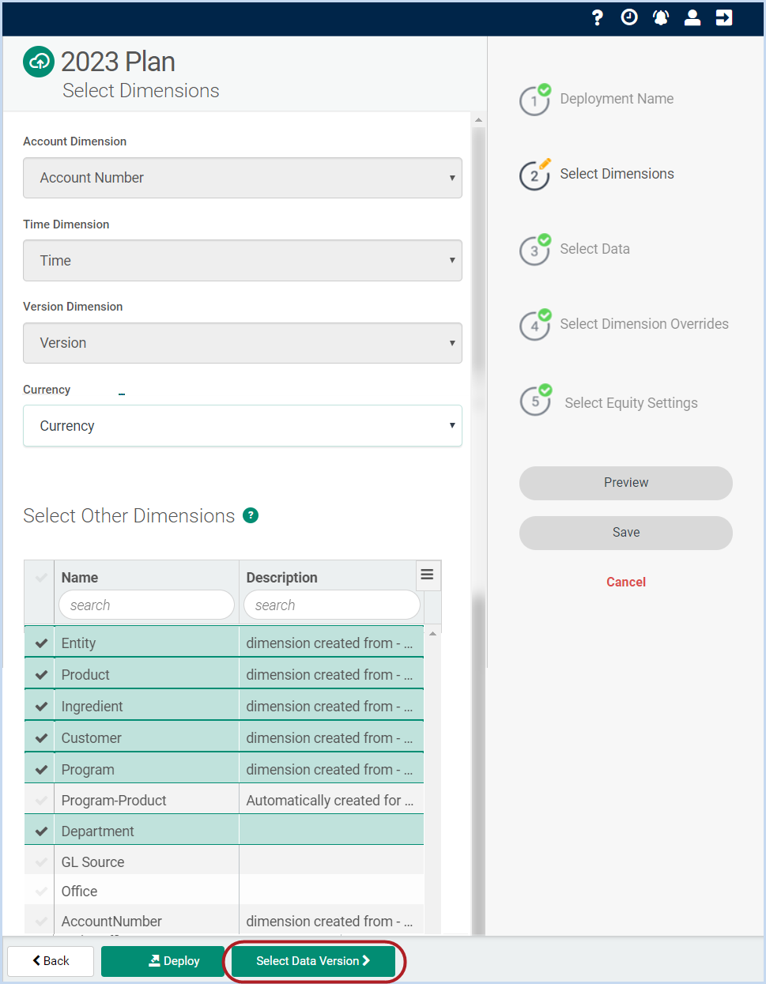Uncheck the Department dimension row
This screenshot has height=984, width=766.
point(42,831)
